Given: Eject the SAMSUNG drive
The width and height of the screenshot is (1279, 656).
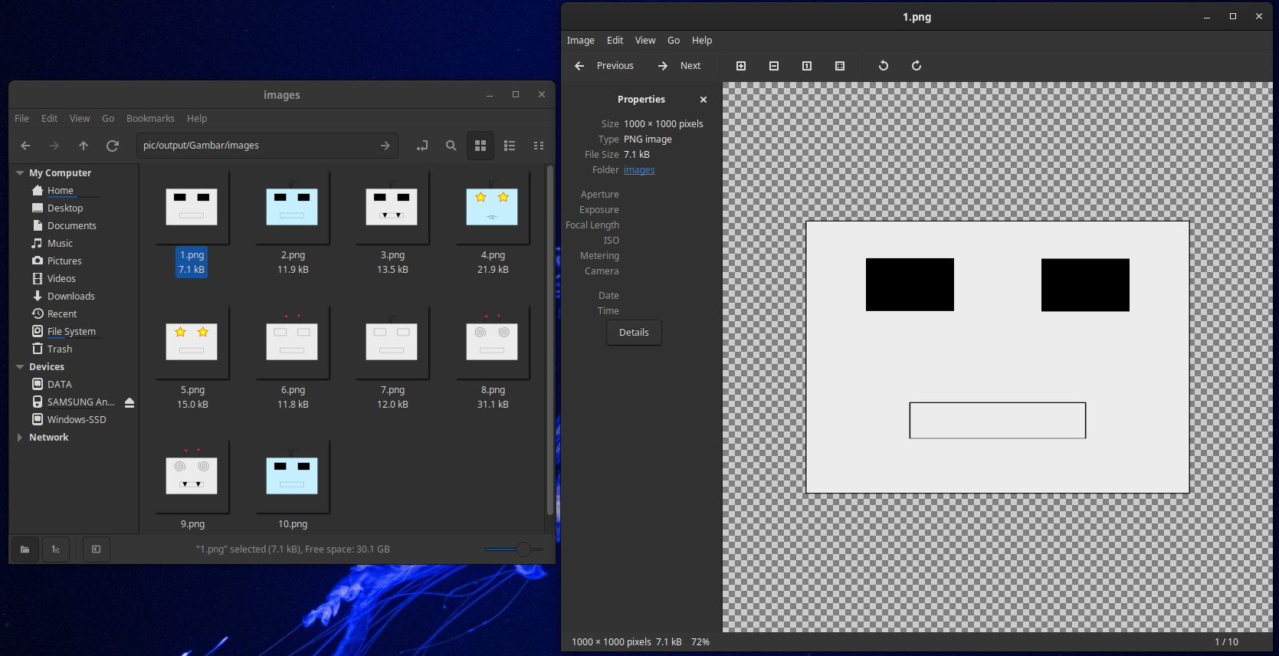Looking at the screenshot, I should (x=130, y=402).
